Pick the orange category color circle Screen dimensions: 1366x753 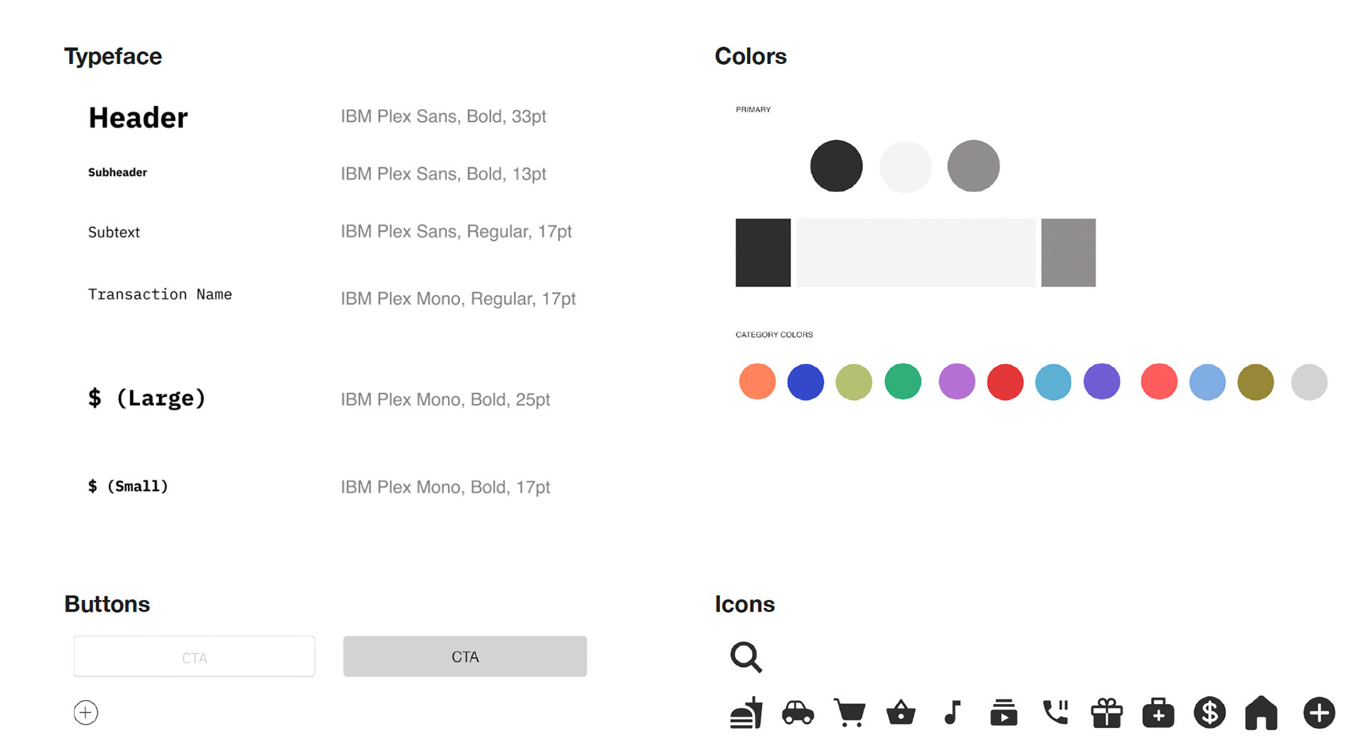[x=757, y=382]
